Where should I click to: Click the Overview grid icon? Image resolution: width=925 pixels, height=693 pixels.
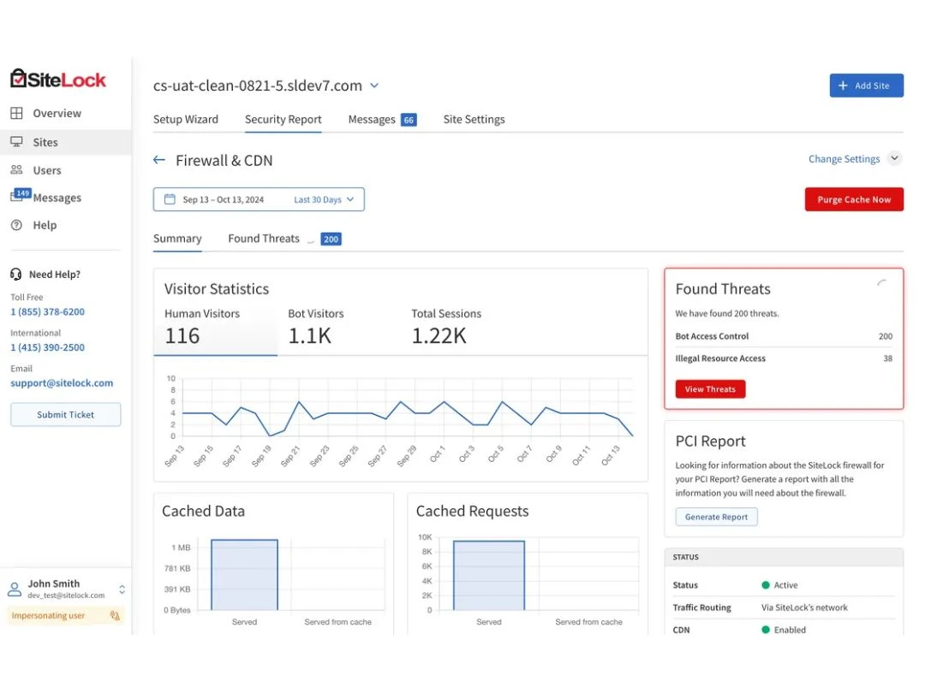coord(16,113)
